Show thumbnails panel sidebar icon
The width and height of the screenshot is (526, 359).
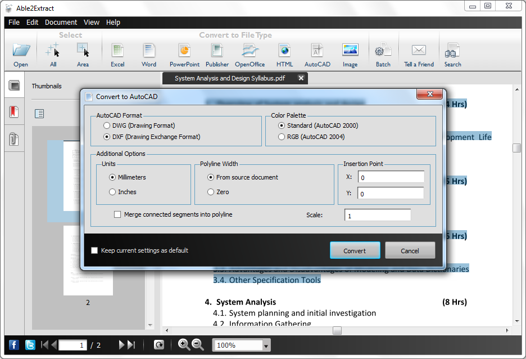click(x=15, y=86)
